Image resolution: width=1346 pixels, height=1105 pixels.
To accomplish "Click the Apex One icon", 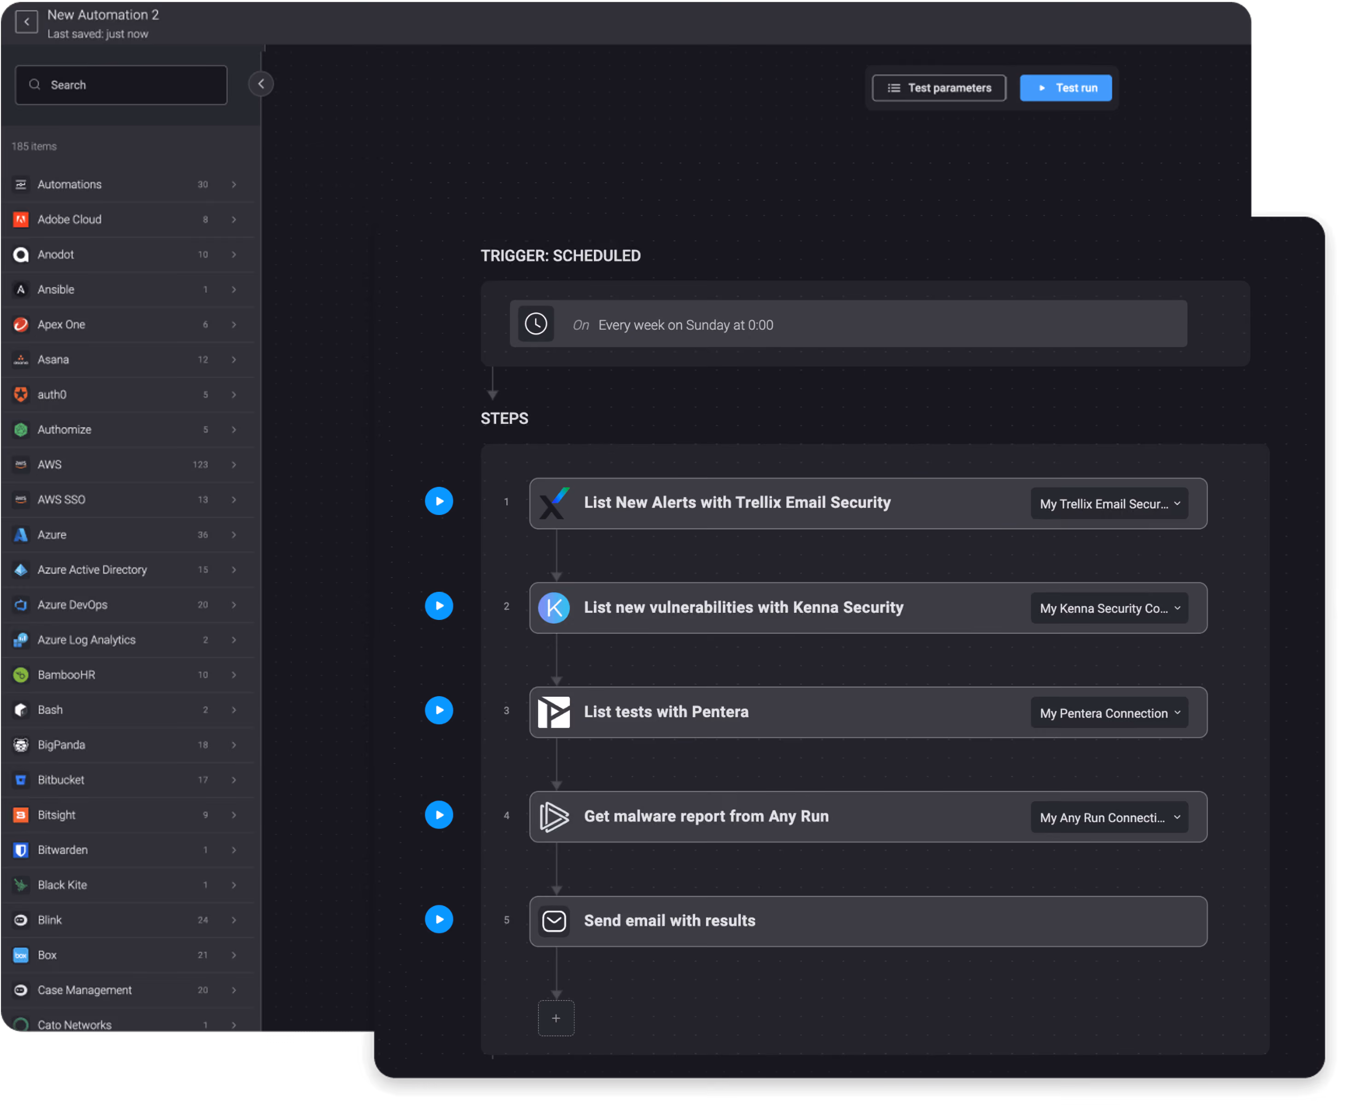I will (21, 325).
